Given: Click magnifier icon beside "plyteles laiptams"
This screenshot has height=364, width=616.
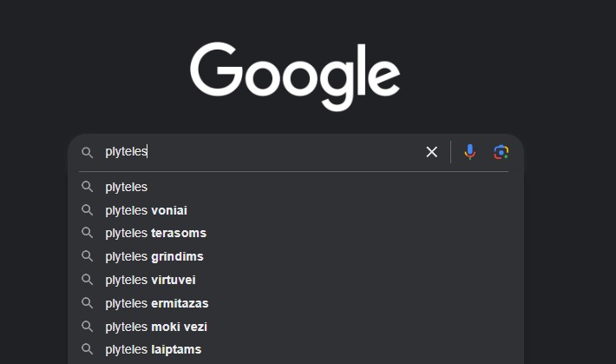Looking at the screenshot, I should (x=87, y=349).
